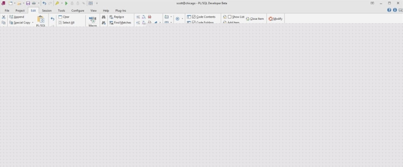
Task: Switch to the Configure ribbon tab
Action: point(78,11)
